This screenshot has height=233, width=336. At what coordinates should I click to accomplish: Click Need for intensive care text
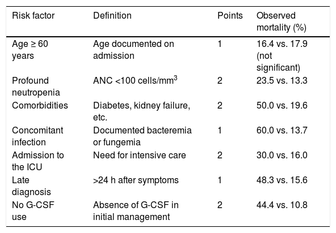[x=139, y=156]
